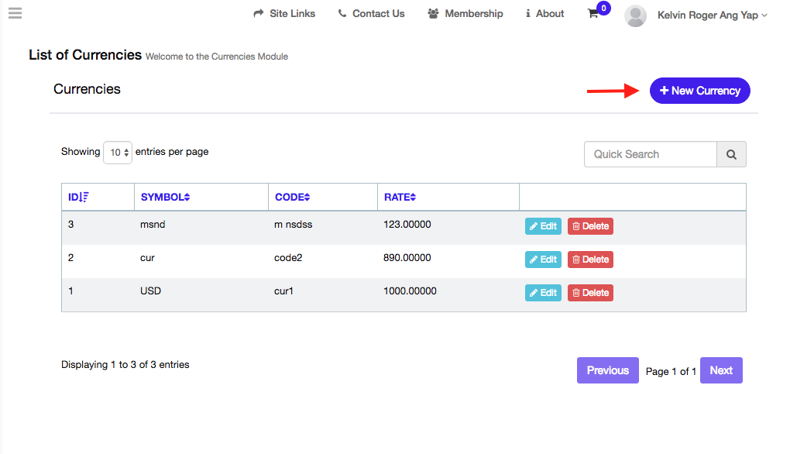This screenshot has height=454, width=790.
Task: Edit the msnd currency row
Action: 543,226
